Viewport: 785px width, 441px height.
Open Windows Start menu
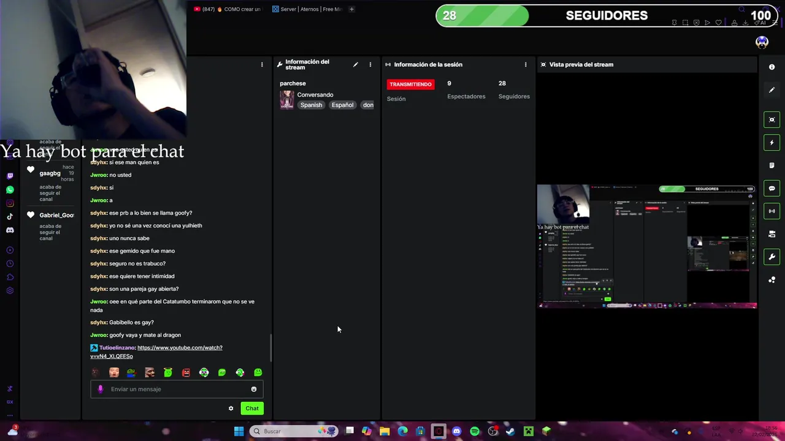[x=239, y=431]
